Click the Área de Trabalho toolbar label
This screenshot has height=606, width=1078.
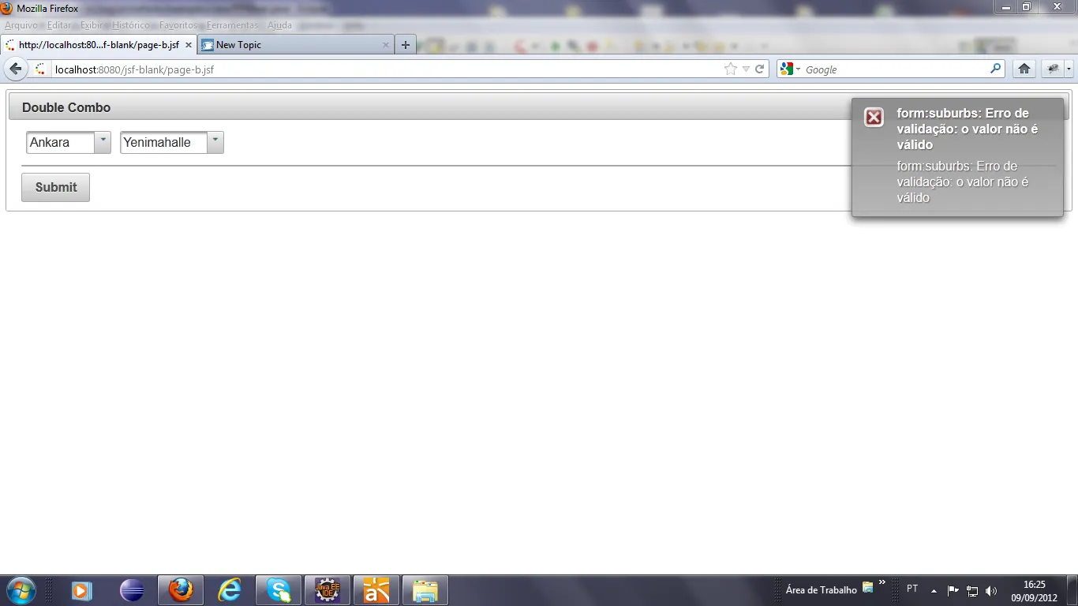coord(822,590)
